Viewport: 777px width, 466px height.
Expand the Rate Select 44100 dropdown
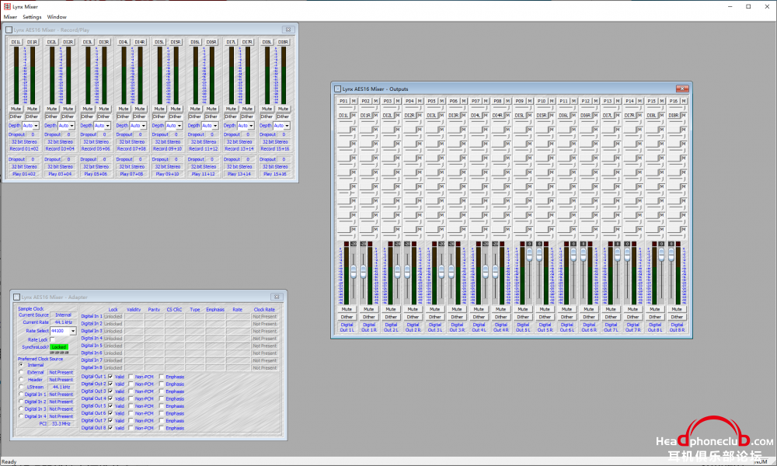[73, 331]
